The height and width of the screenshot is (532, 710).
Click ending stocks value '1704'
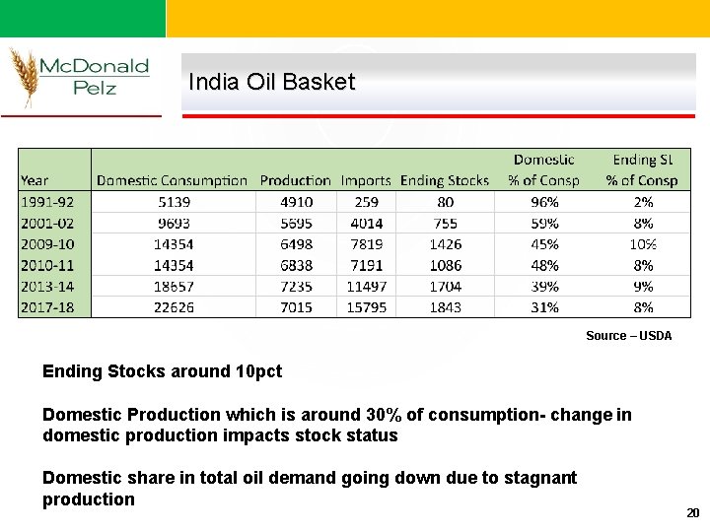click(446, 287)
